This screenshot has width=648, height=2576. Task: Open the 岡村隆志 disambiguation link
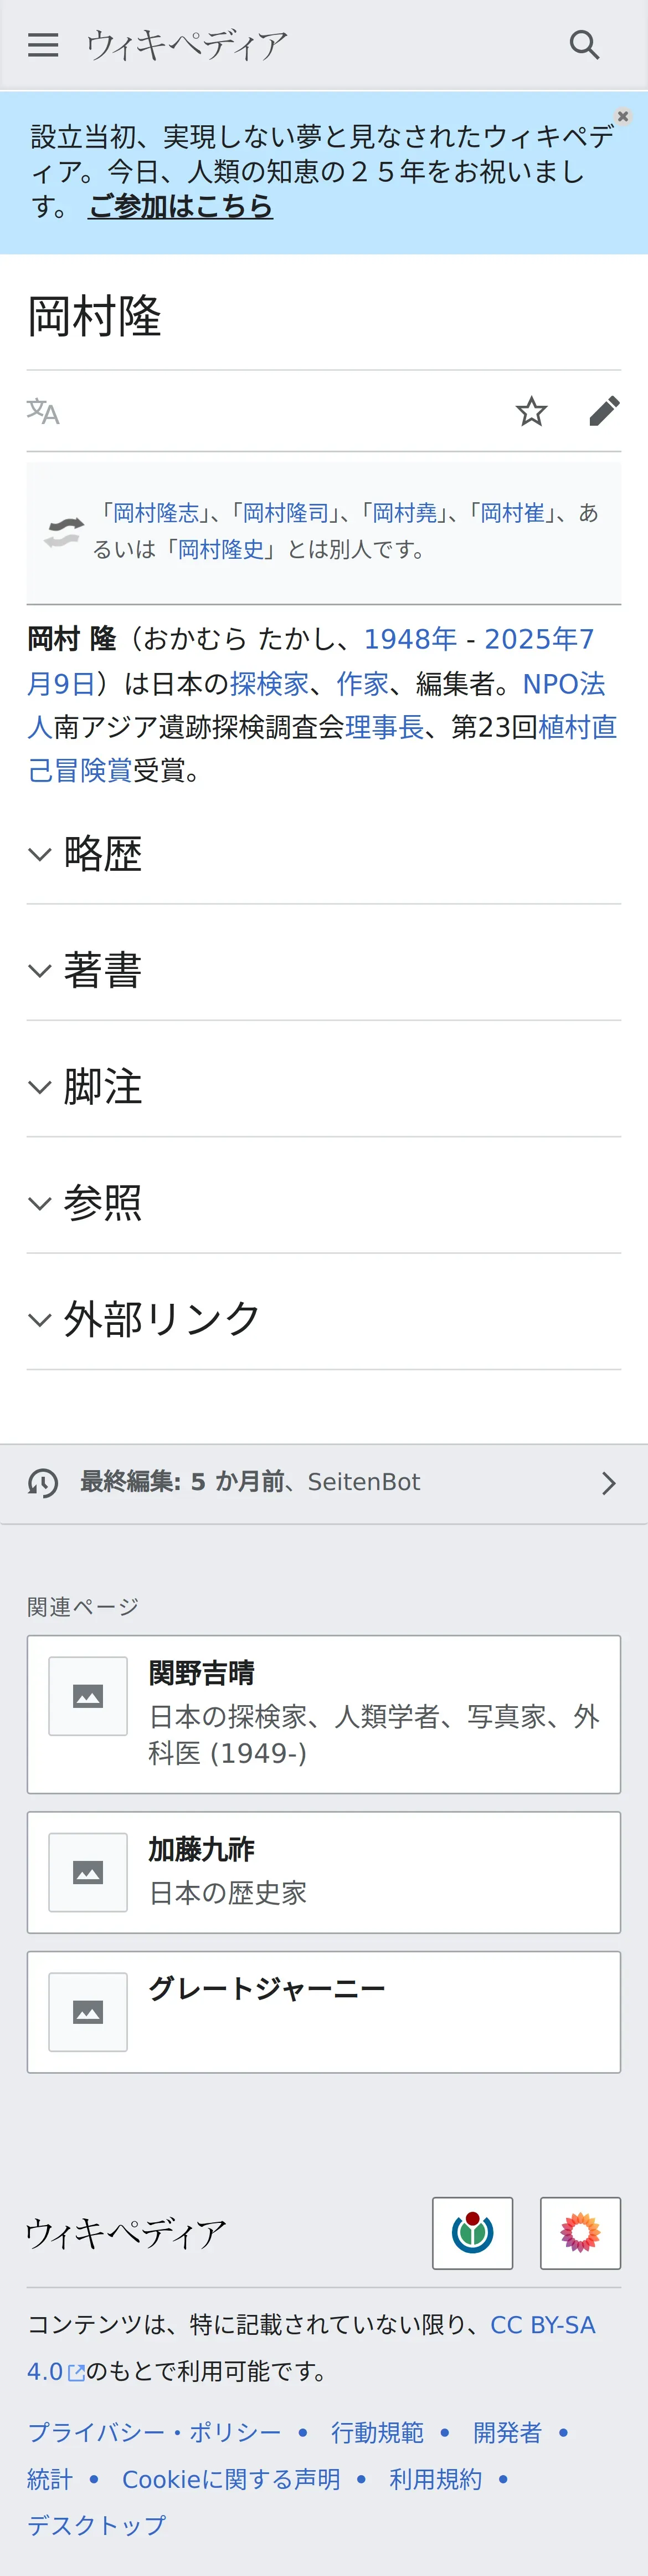click(x=156, y=513)
